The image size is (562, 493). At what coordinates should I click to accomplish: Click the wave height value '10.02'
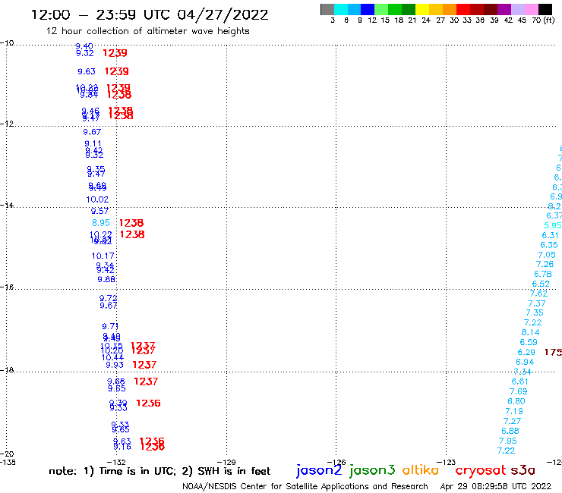click(97, 199)
